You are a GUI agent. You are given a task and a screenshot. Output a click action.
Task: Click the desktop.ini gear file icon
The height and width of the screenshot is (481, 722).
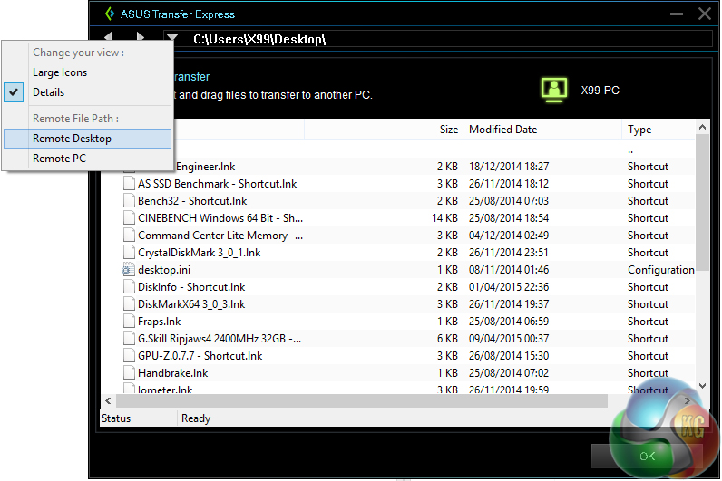pyautogui.click(x=129, y=270)
